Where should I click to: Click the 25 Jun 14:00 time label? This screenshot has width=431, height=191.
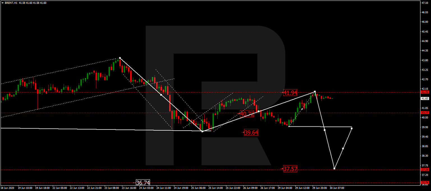(216, 188)
